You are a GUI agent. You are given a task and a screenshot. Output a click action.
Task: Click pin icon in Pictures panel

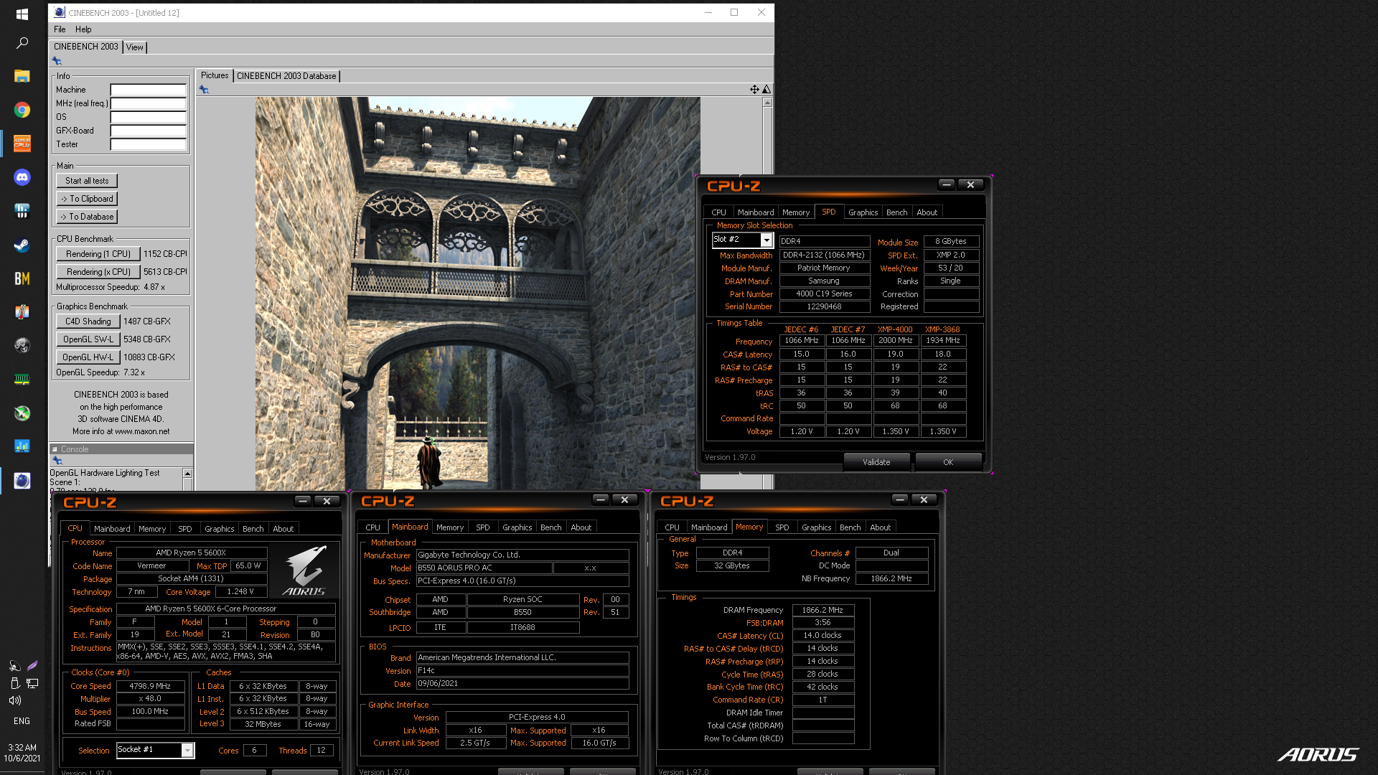pyautogui.click(x=204, y=90)
